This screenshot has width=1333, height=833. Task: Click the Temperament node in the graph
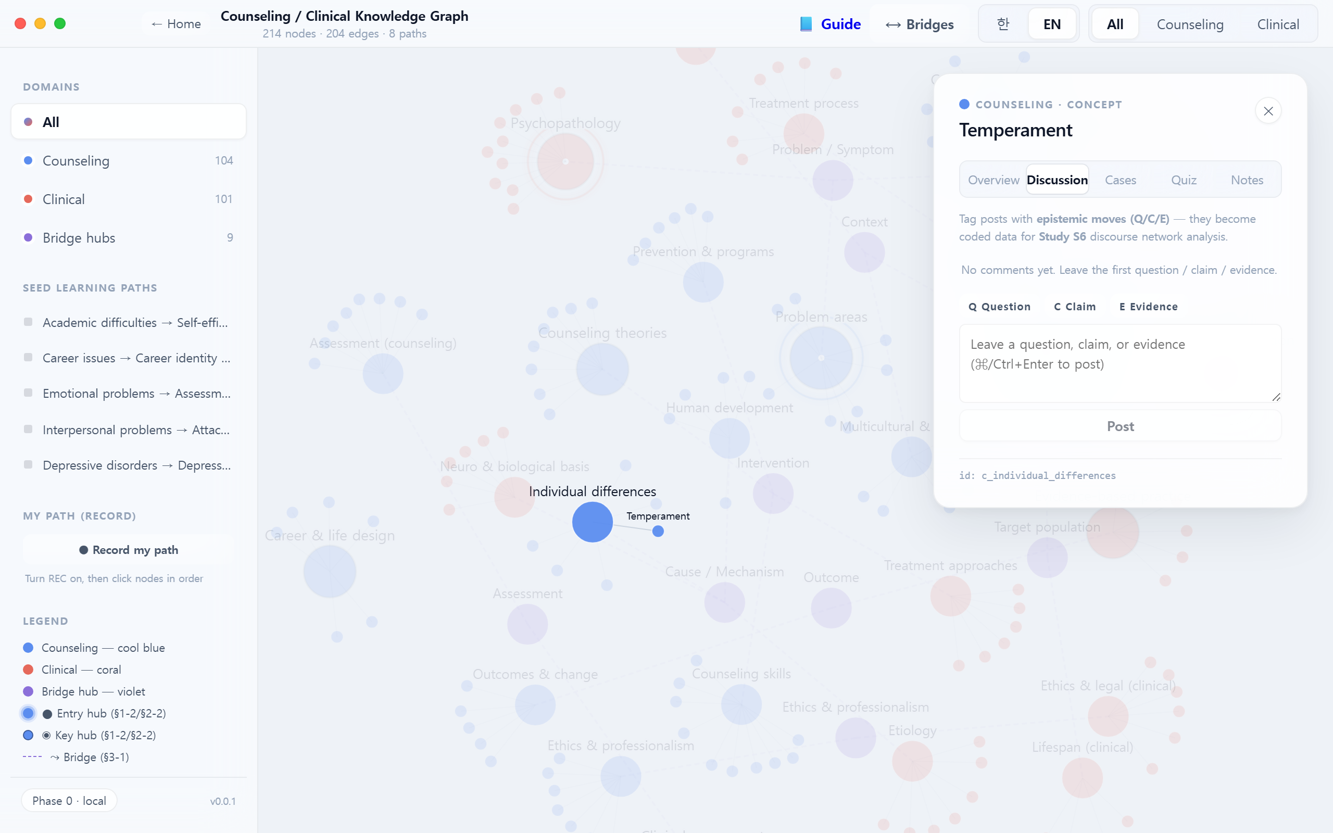[658, 531]
